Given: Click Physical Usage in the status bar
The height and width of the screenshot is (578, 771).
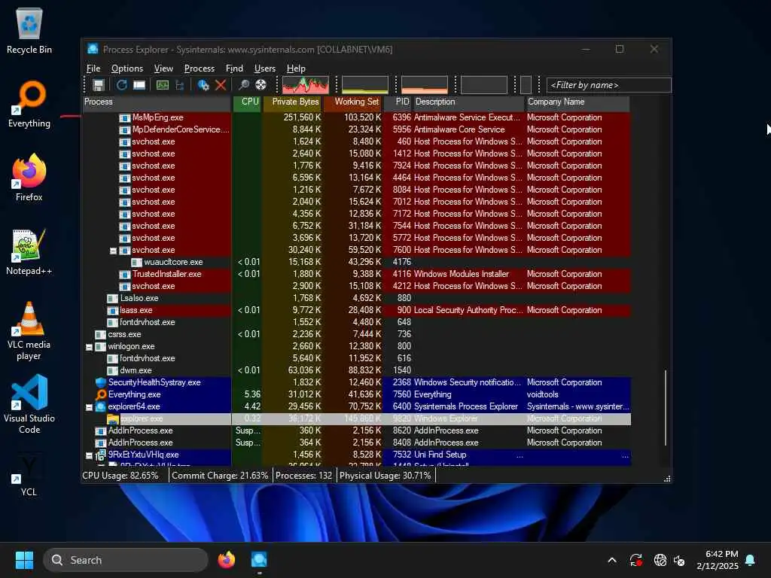Looking at the screenshot, I should (x=385, y=476).
